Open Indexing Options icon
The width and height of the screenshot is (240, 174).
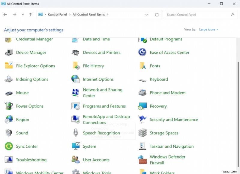[x=9, y=79]
